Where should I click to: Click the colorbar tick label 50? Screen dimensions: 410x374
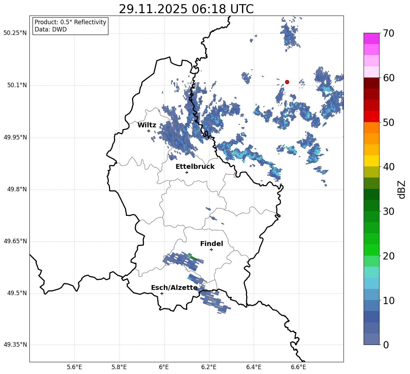pyautogui.click(x=389, y=122)
